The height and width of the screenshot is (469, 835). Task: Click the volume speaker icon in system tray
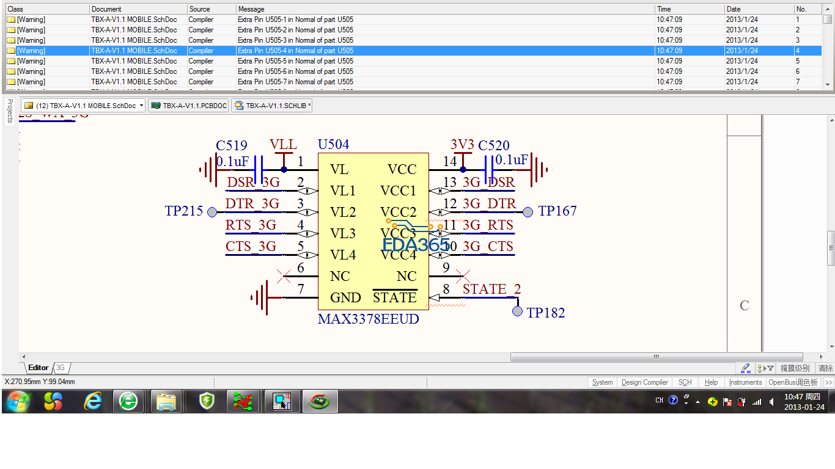771,401
